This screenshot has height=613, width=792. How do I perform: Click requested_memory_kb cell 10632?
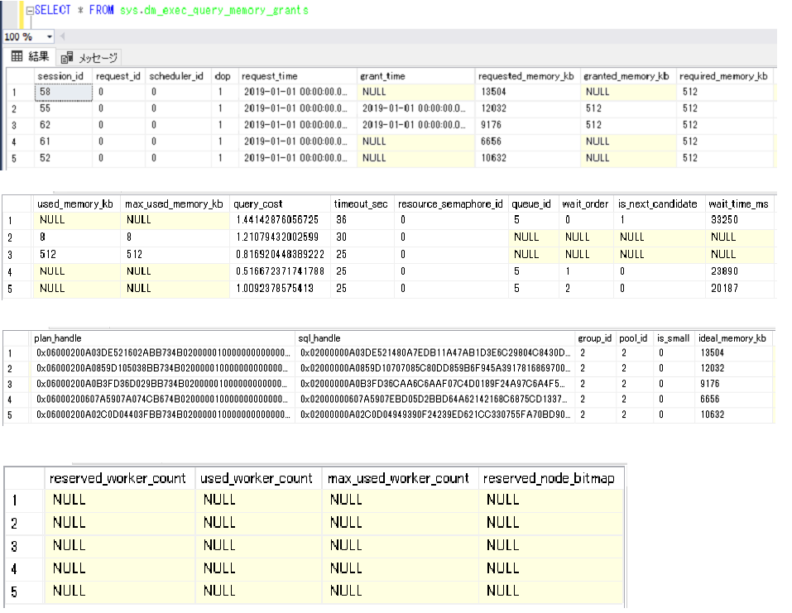coord(527,159)
